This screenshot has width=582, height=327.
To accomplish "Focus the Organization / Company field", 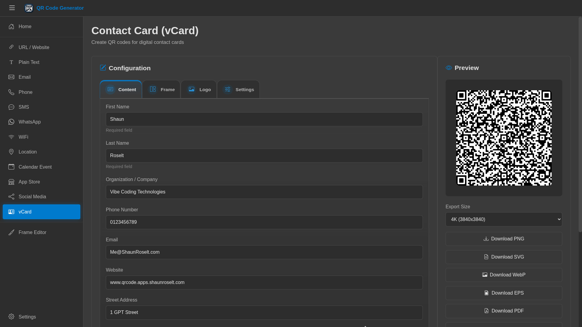I will coord(264,192).
